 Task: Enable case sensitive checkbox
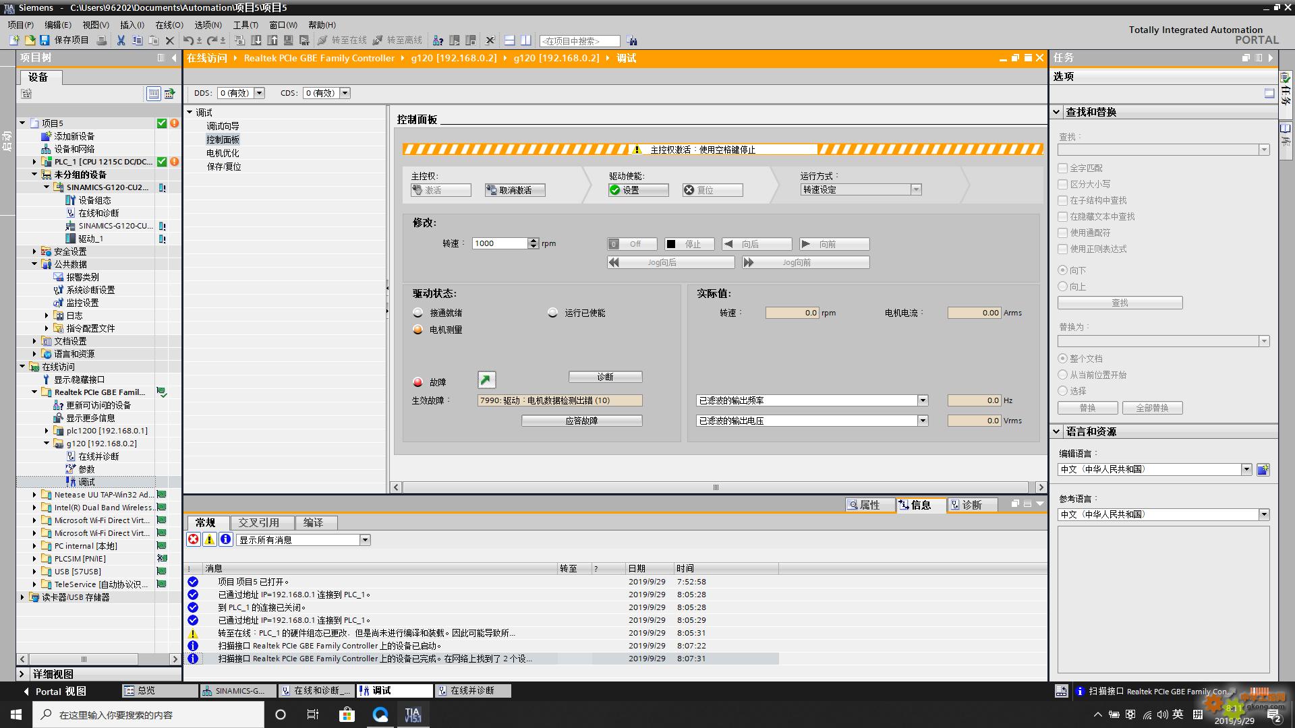point(1063,184)
